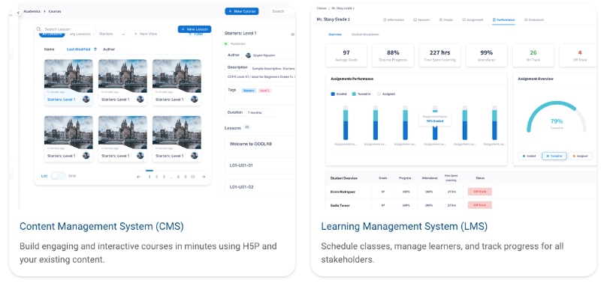Click the eye icon beside Starters: Level 1 title

(292, 34)
